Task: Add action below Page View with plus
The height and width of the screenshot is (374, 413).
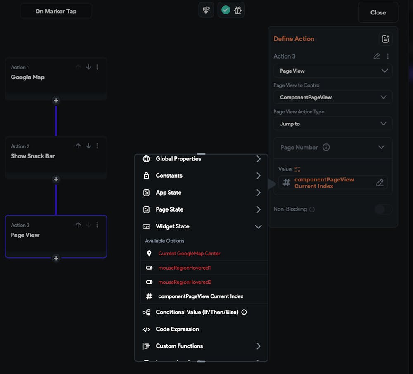Action: tap(56, 258)
